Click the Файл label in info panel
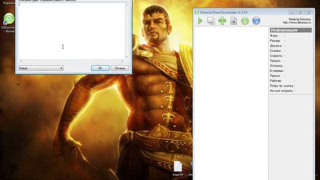This screenshot has width=320, height=180. pos(273,35)
